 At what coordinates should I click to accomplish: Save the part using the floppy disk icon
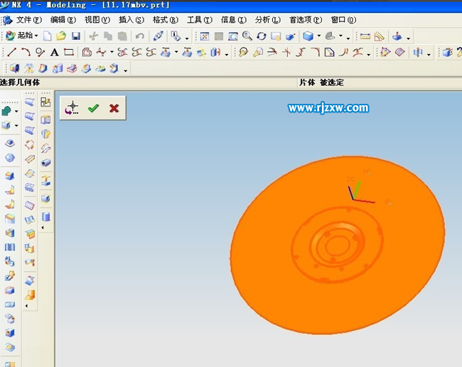(x=75, y=36)
